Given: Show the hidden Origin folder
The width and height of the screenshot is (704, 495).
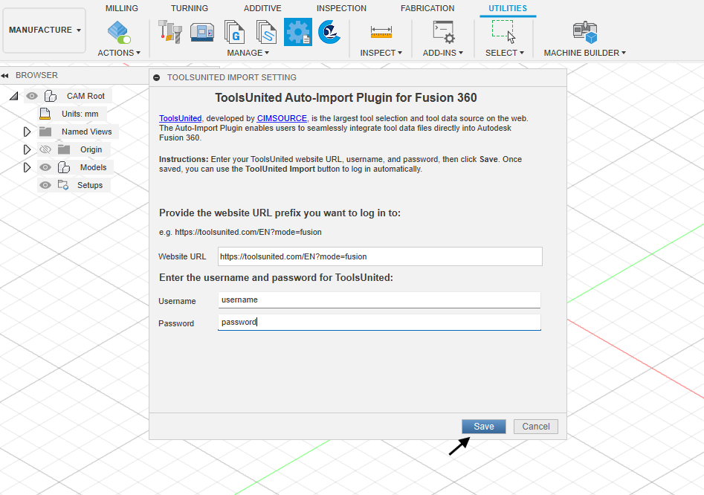Looking at the screenshot, I should coord(45,149).
